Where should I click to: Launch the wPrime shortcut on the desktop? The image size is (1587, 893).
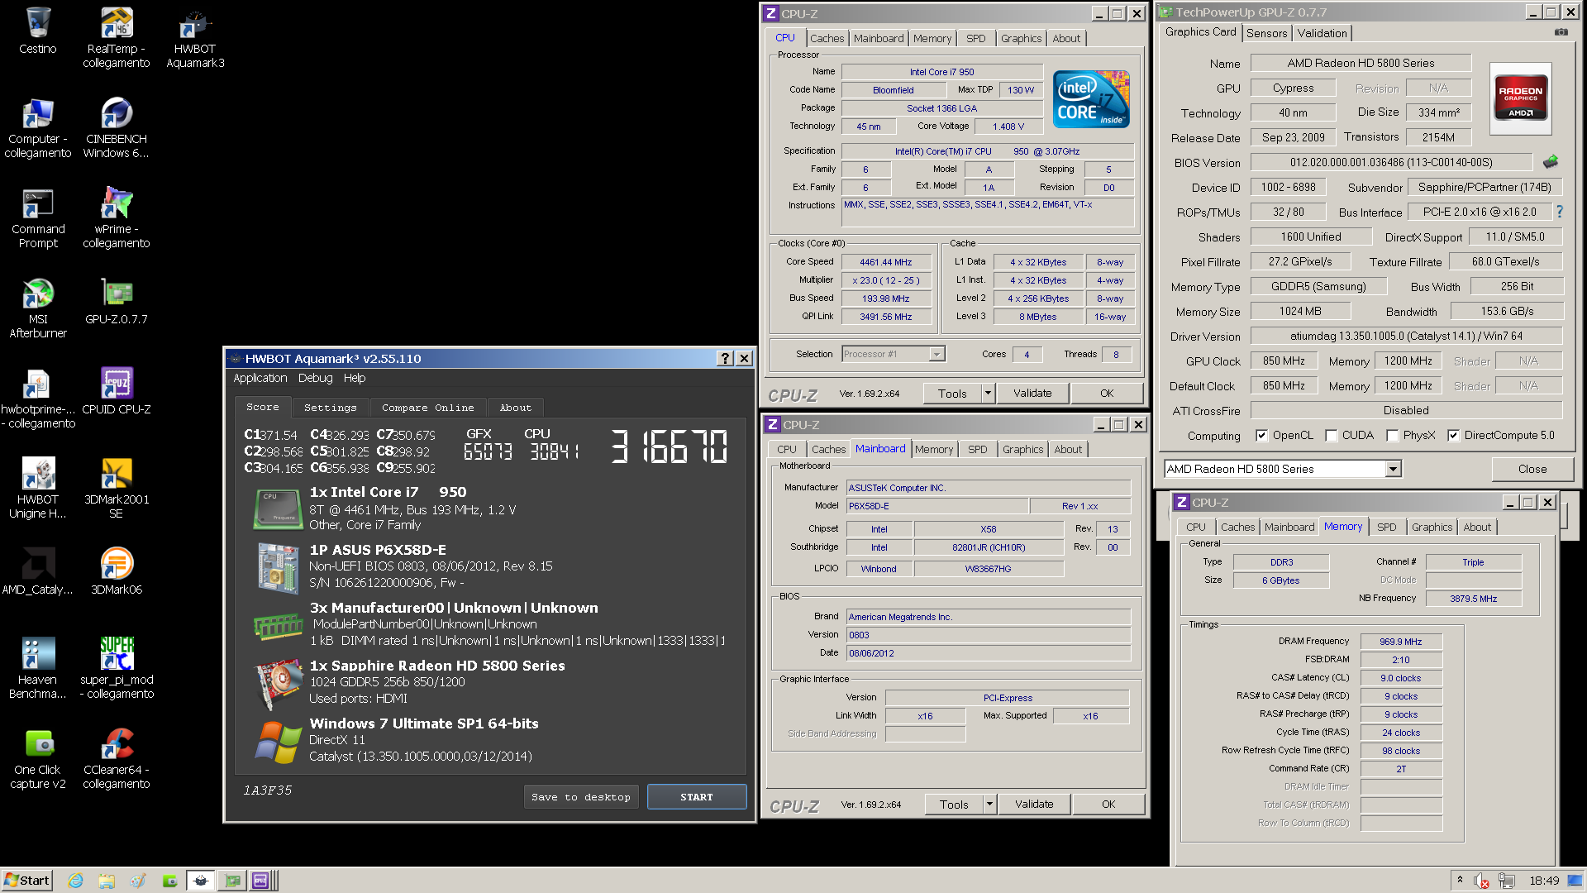[x=117, y=218]
